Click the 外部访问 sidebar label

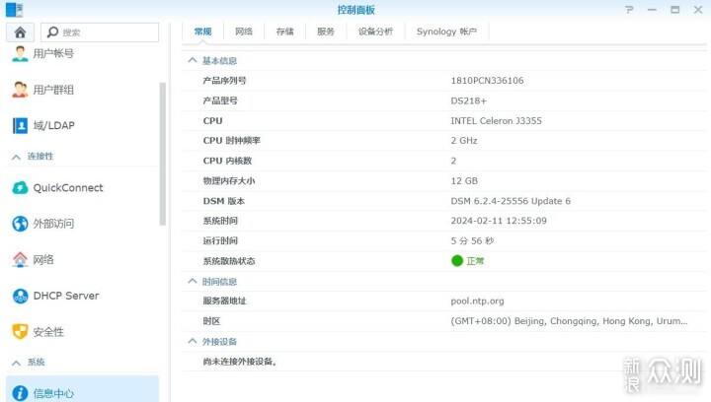coord(53,224)
